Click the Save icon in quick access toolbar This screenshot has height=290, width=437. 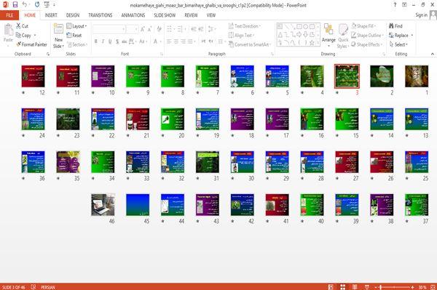(x=15, y=4)
